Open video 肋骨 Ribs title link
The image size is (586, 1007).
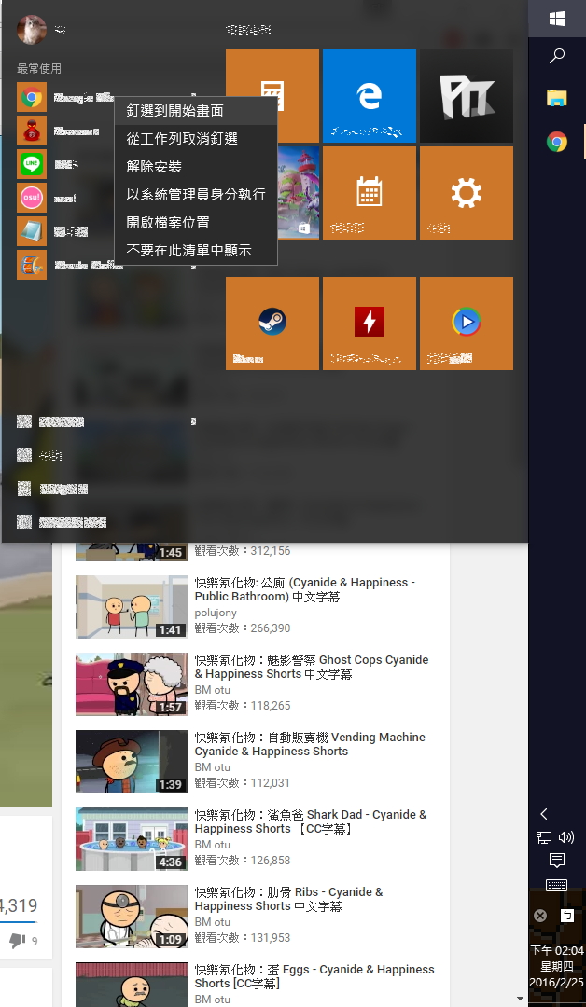[289, 899]
